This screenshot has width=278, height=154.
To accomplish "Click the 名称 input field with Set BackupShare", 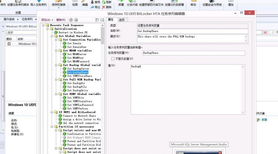I will click(193, 31).
